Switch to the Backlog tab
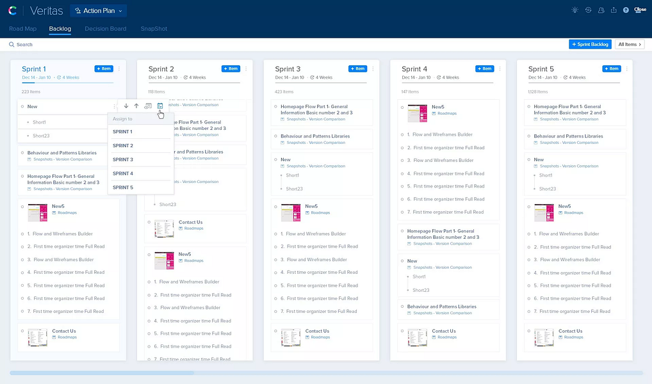This screenshot has width=652, height=384. pos(60,29)
